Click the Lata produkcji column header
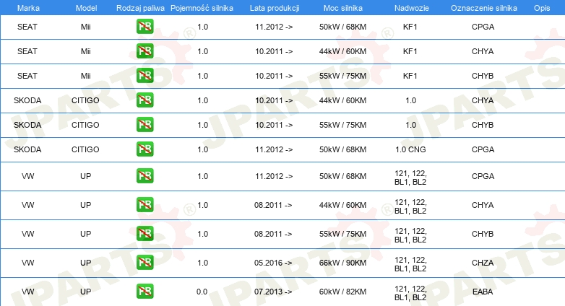Image resolution: width=565 pixels, height=306 pixels. coord(275,8)
